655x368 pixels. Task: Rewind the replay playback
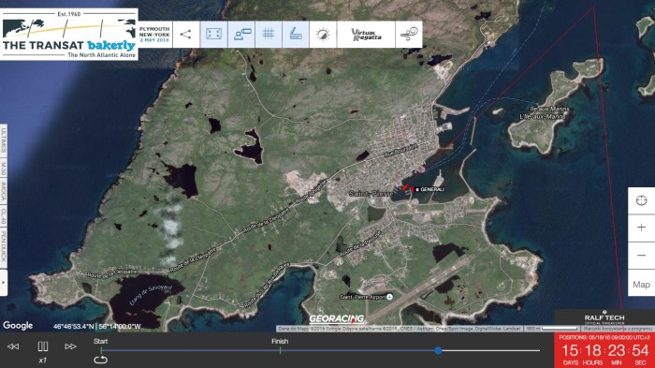13,346
